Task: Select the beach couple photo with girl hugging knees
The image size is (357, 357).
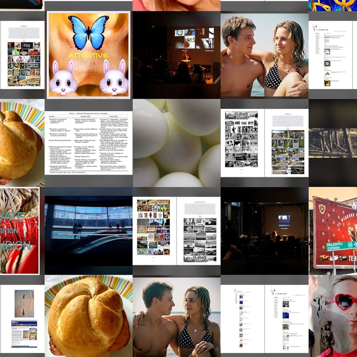Action: (264, 55)
